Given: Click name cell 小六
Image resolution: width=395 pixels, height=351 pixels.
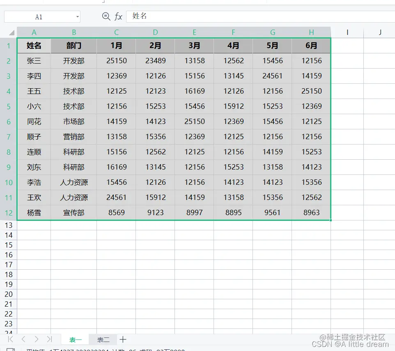Looking at the screenshot, I should click(x=34, y=106).
